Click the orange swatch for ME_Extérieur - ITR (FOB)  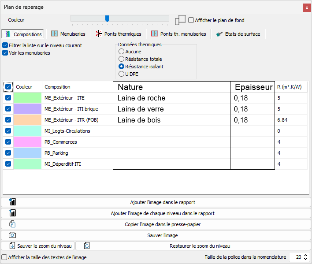coord(27,120)
